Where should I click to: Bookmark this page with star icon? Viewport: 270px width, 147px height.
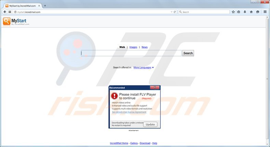tap(233, 12)
